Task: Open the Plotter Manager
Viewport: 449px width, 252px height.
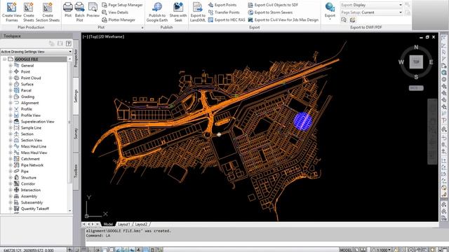Action: click(119, 20)
